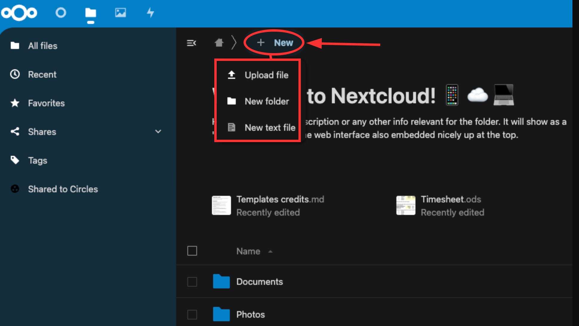The image size is (579, 326).
Task: Select New text file menu entry
Action: pos(269,127)
